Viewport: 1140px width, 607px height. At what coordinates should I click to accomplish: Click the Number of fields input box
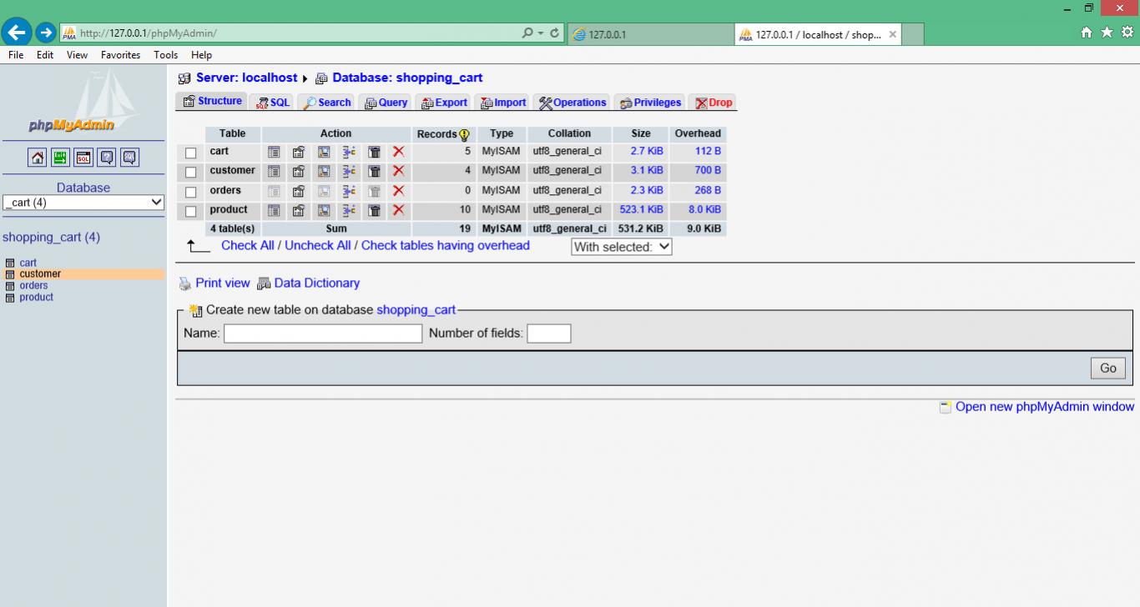click(x=548, y=334)
